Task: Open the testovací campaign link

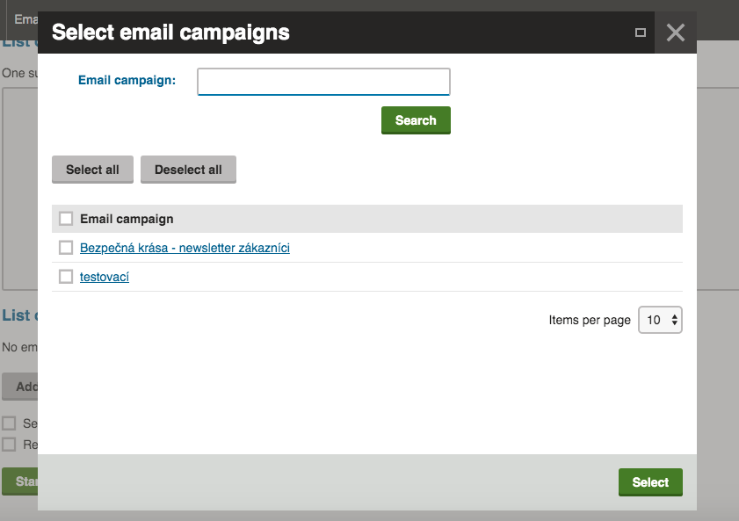Action: (x=105, y=277)
